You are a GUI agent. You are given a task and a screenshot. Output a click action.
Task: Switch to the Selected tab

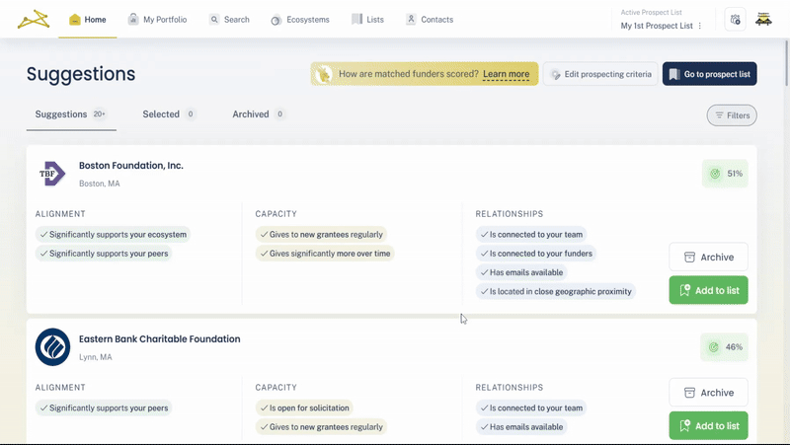click(x=169, y=114)
